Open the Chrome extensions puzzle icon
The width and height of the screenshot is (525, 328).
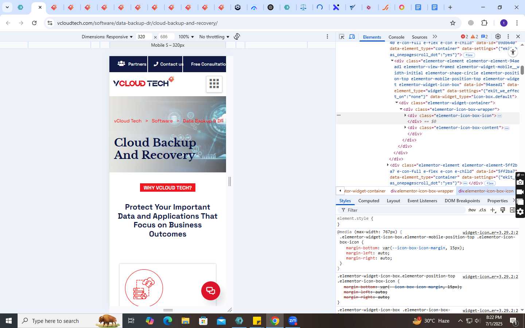coord(485,23)
